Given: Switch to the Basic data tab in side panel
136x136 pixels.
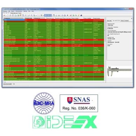Looking at the screenshot, I should tap(109, 21).
